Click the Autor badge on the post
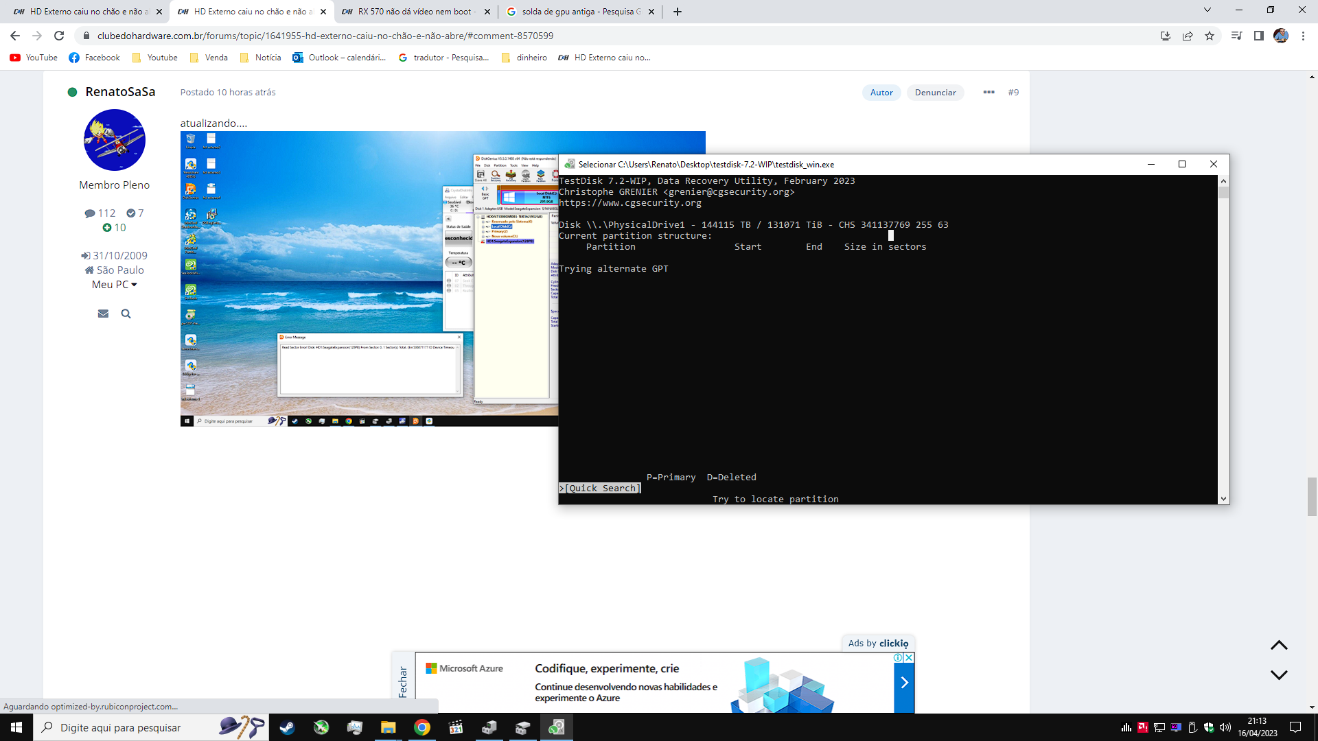 coord(881,93)
